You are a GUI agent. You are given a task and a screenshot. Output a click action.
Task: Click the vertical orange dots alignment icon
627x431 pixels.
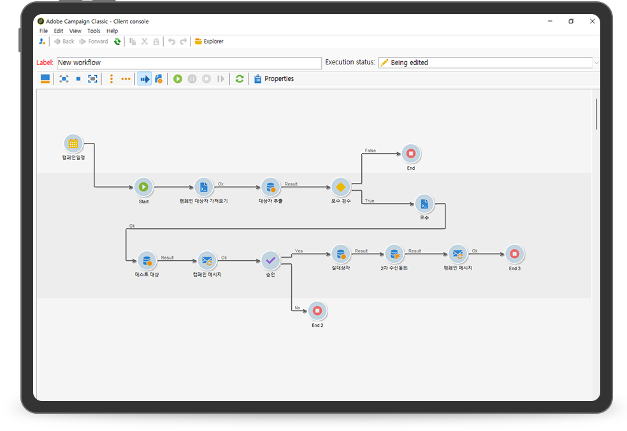(x=112, y=79)
